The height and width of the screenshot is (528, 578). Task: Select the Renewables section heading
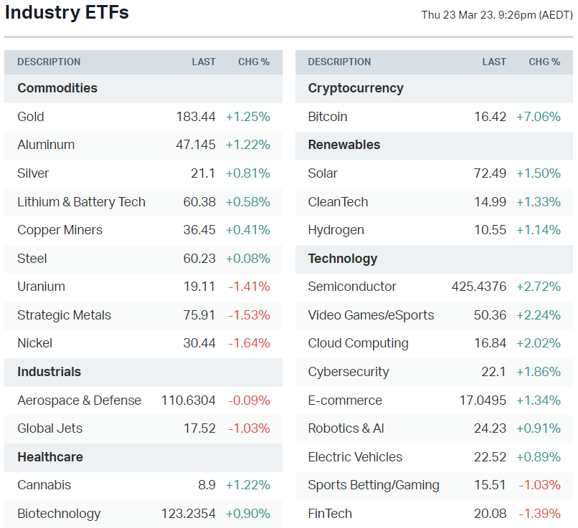click(x=344, y=145)
